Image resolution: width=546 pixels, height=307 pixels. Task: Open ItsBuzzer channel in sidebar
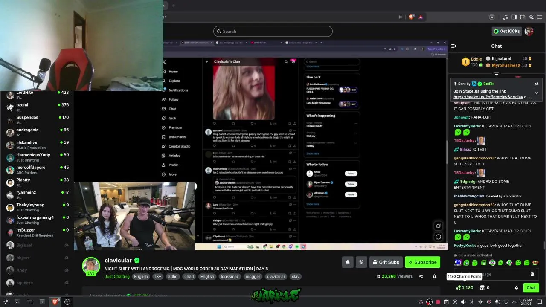[37, 232]
